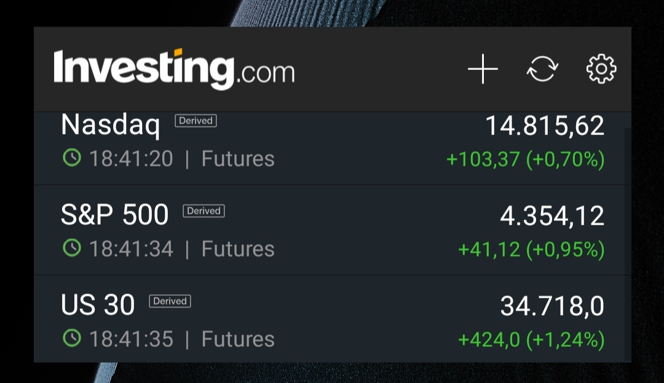This screenshot has height=383, width=664.
Task: Select the Nasdaq price 14.815,62
Action: point(545,126)
